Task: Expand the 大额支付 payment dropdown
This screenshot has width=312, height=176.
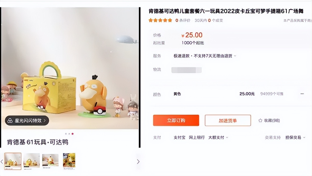Action: 227,138
